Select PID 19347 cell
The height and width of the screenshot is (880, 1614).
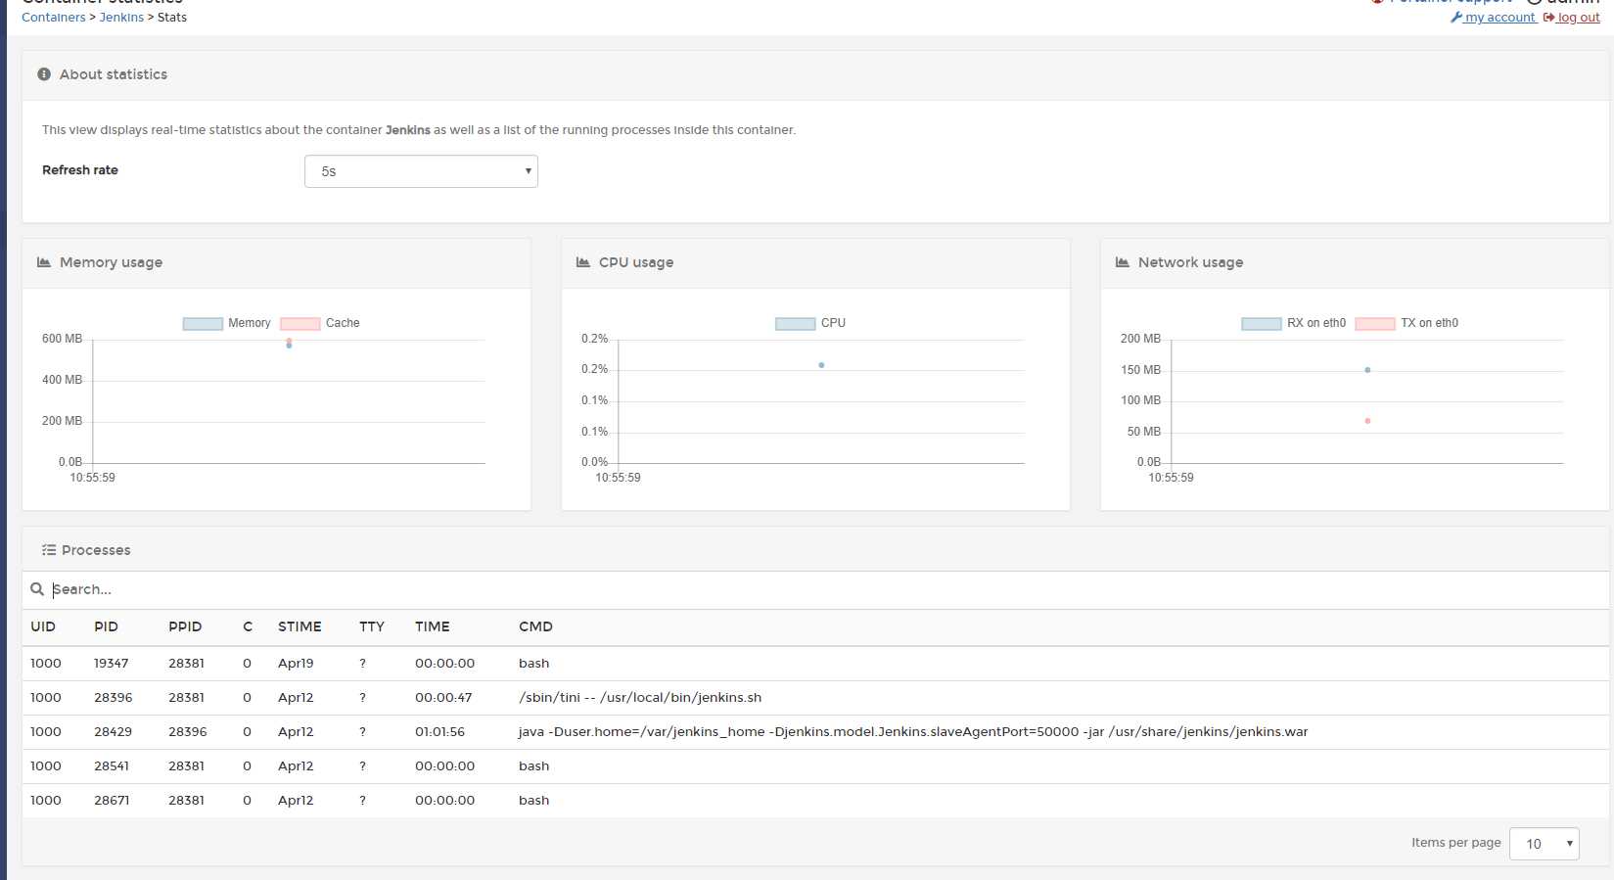pos(112,664)
